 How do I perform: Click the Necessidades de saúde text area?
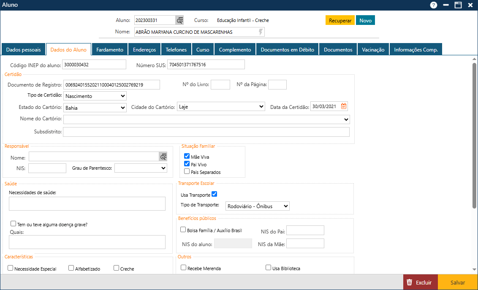[87, 203]
